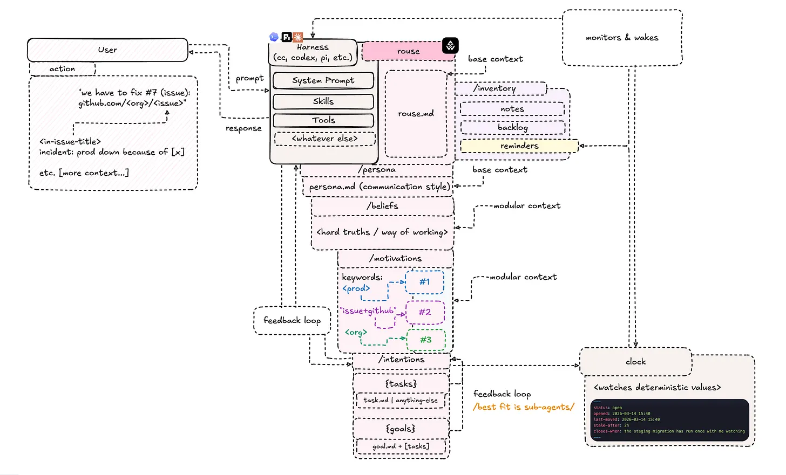The height and width of the screenshot is (475, 786).
Task: Click goal.md + [tasks] entry
Action: coord(401,446)
